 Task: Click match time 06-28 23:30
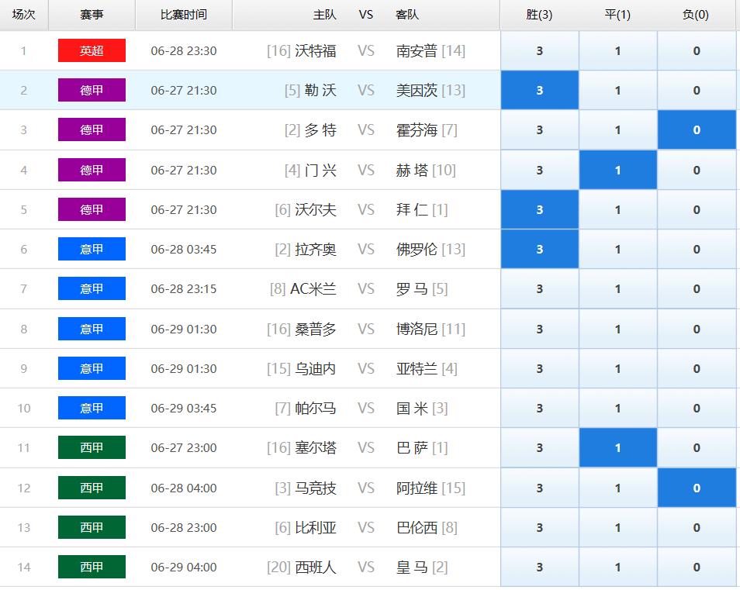(184, 50)
